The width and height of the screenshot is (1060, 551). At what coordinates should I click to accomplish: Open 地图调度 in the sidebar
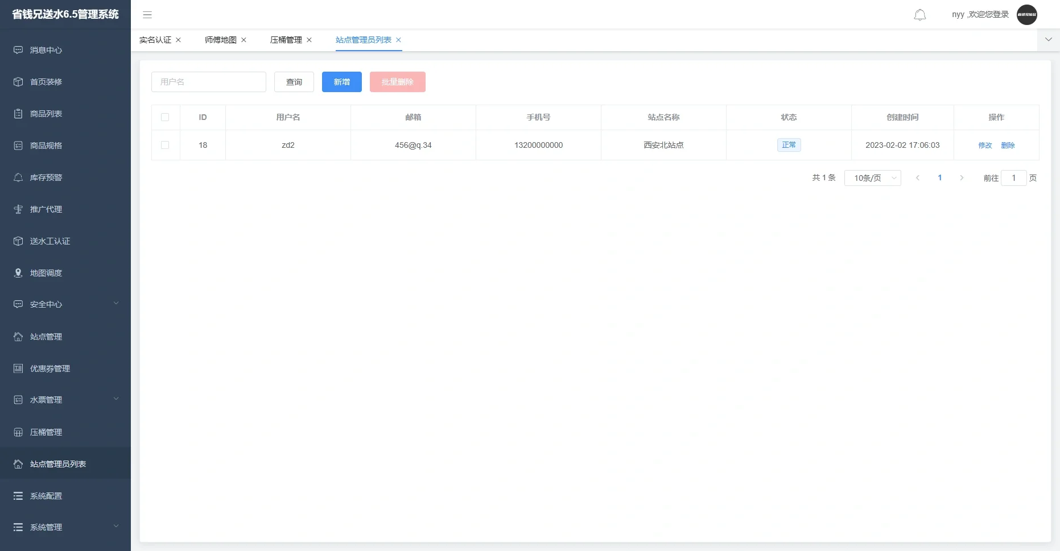(x=46, y=273)
